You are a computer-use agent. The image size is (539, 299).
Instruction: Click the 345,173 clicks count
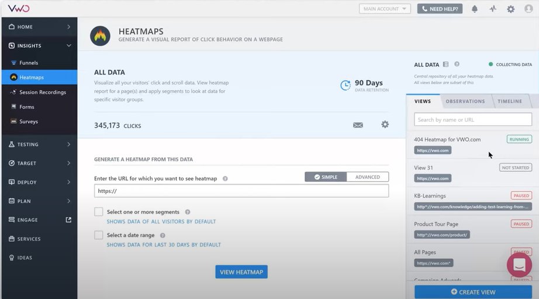click(x=118, y=125)
